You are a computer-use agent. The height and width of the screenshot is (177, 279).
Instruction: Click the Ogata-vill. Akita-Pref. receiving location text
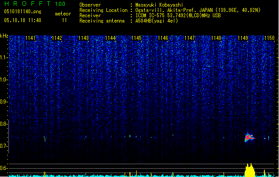click(198, 10)
